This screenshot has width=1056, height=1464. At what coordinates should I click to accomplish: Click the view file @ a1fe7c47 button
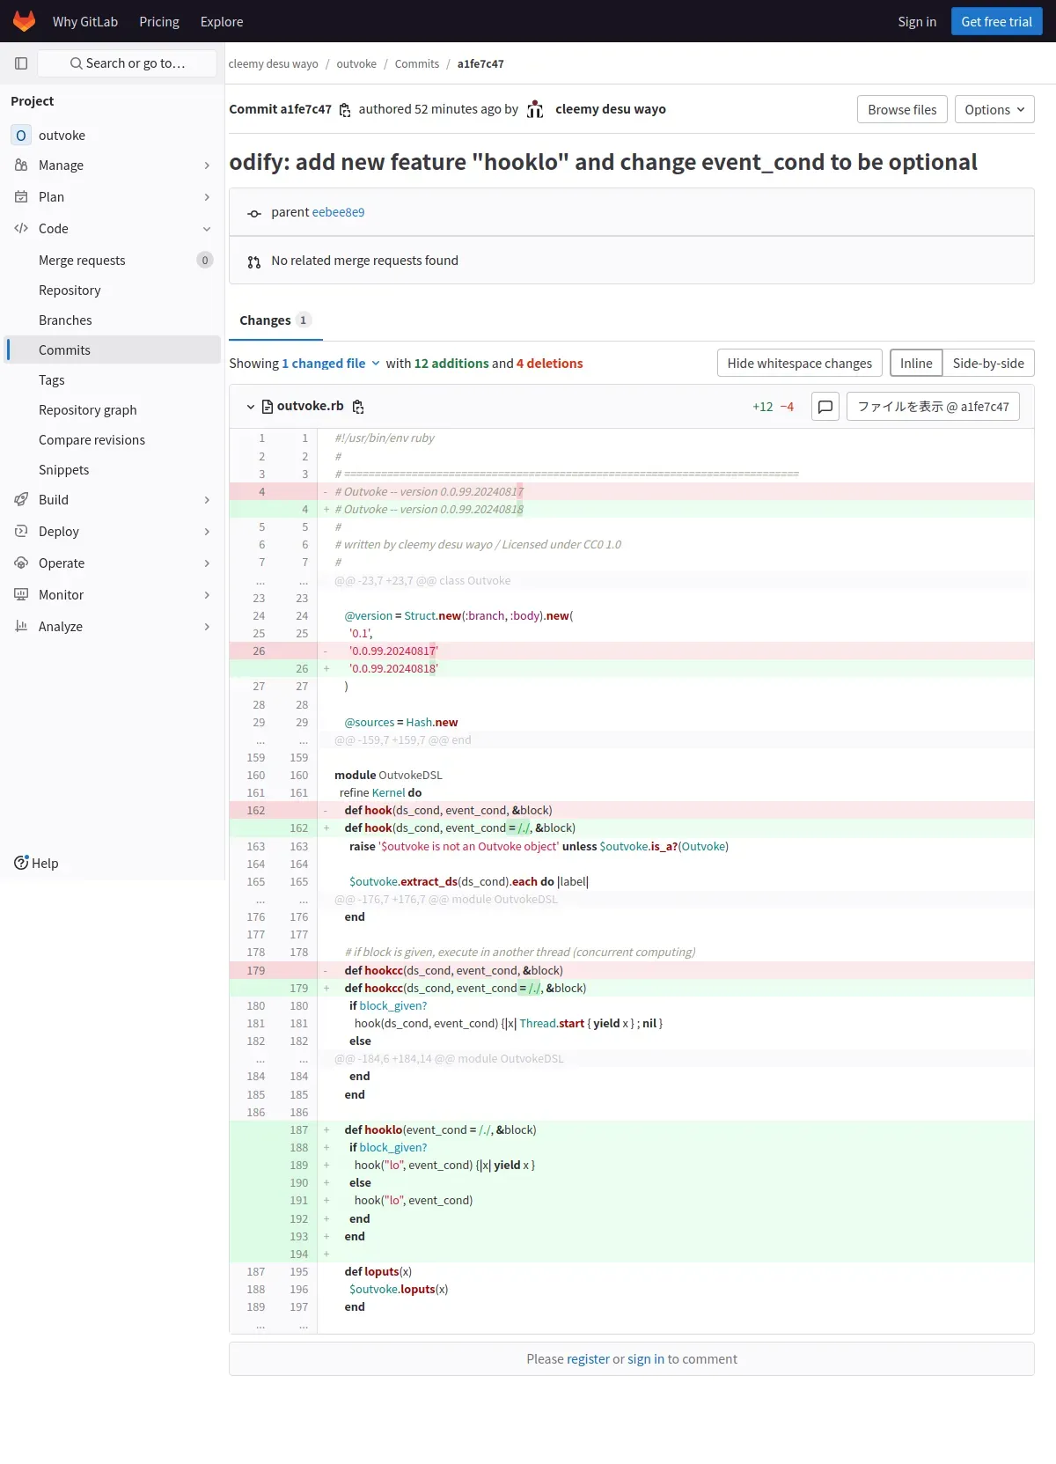(933, 407)
